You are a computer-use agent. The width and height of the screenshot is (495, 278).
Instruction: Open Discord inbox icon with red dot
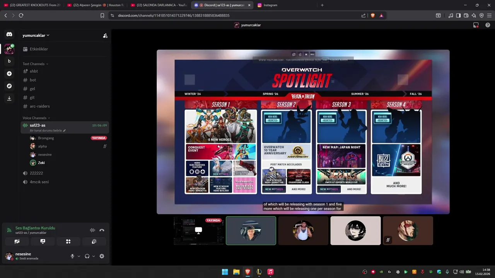pyautogui.click(x=476, y=25)
